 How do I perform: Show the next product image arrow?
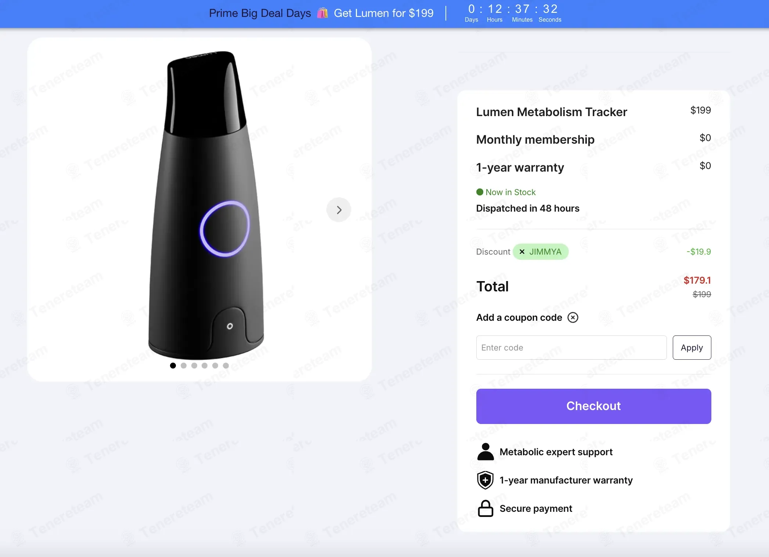[339, 210]
